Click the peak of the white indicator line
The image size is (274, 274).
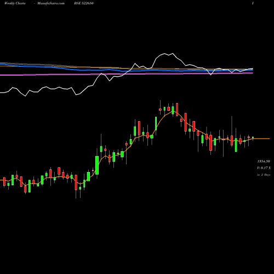(173, 53)
